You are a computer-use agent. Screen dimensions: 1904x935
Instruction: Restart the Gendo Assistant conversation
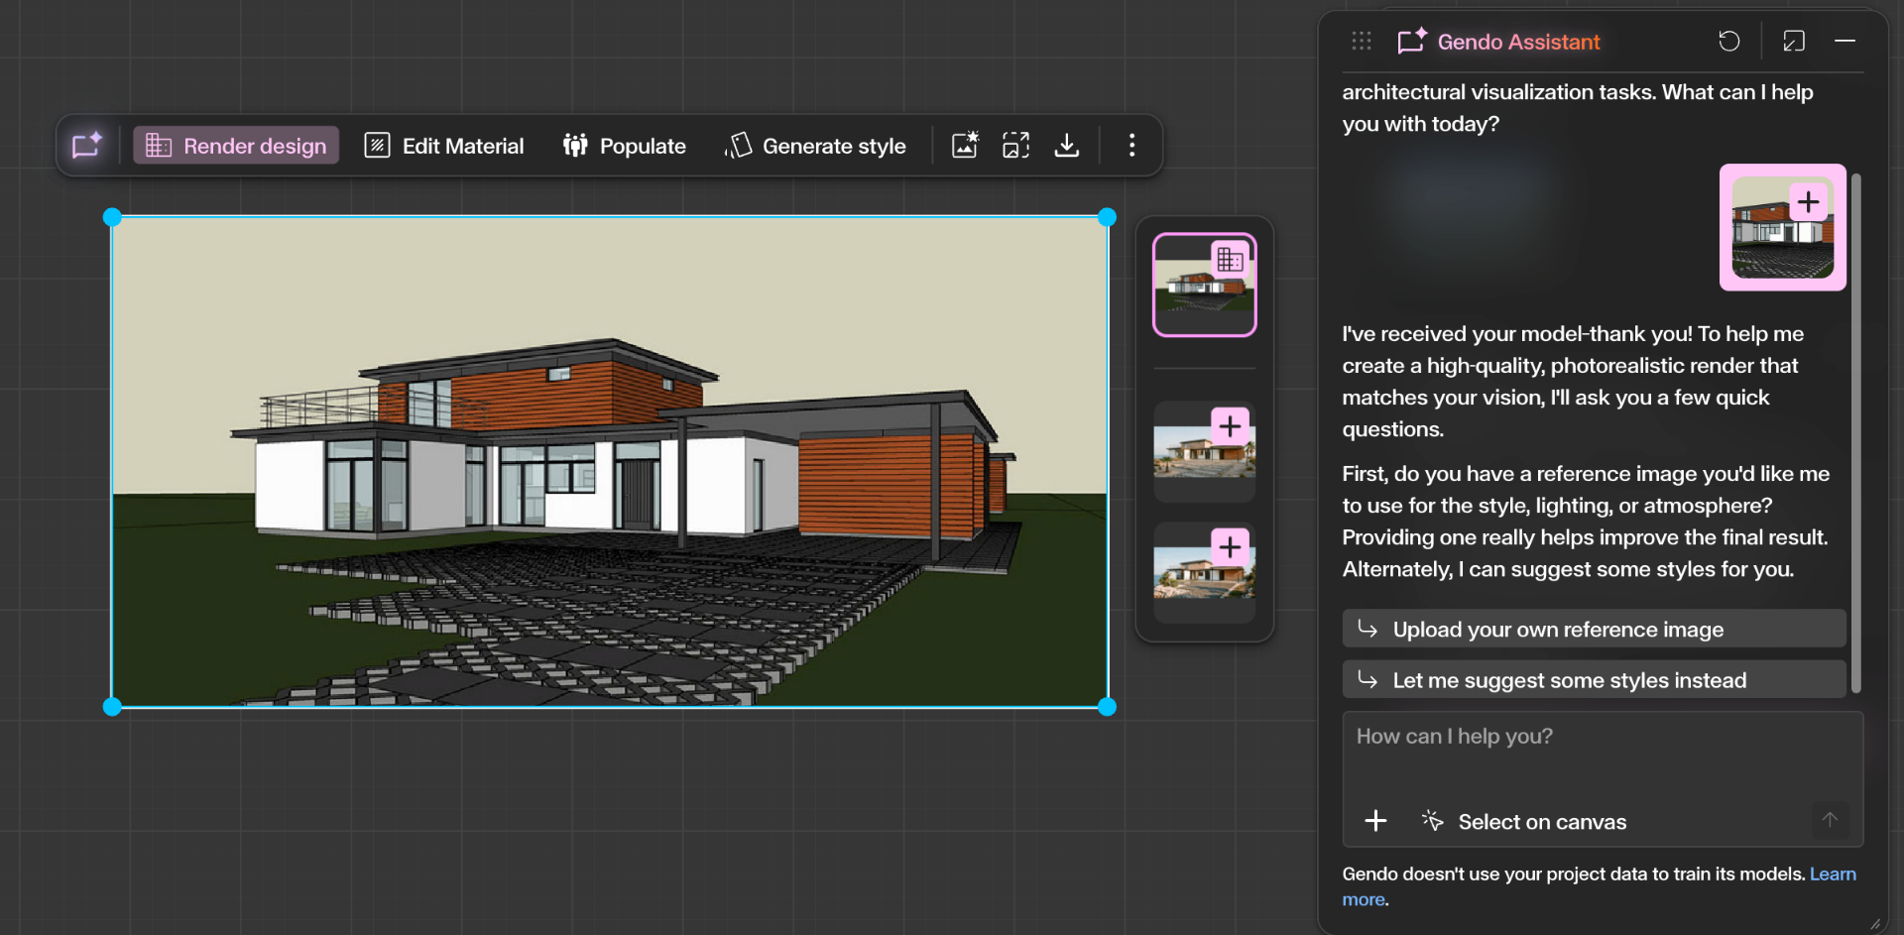1729,41
